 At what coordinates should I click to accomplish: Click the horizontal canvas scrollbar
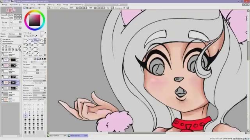[x=137, y=133]
